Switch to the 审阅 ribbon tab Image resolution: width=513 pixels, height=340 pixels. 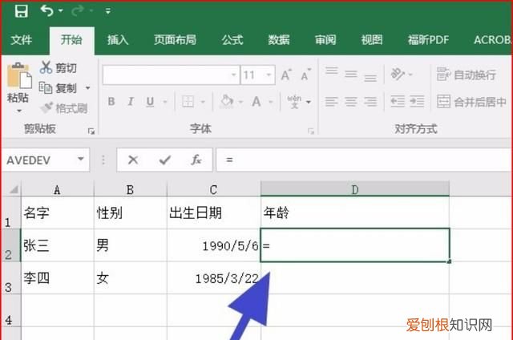pyautogui.click(x=325, y=40)
